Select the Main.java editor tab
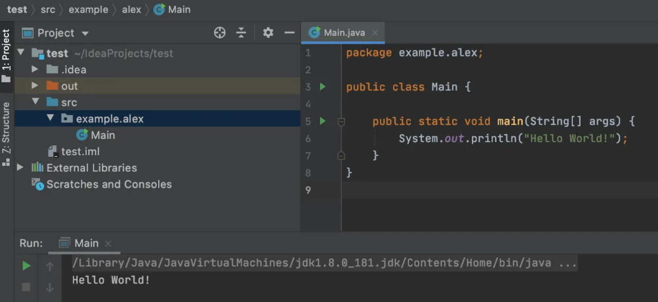 (343, 33)
